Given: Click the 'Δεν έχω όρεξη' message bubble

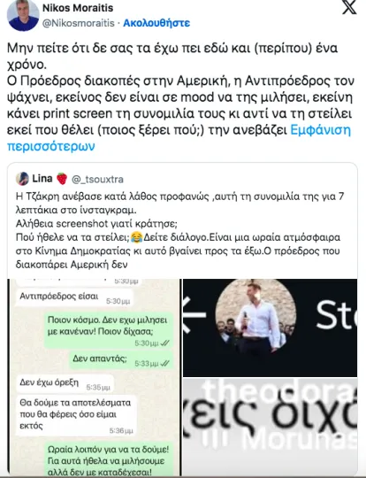Looking at the screenshot, I should coord(65,383).
